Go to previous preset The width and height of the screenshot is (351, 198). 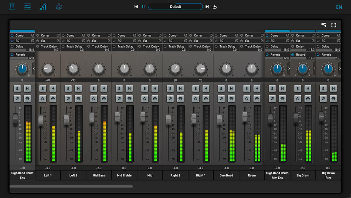click(x=136, y=7)
